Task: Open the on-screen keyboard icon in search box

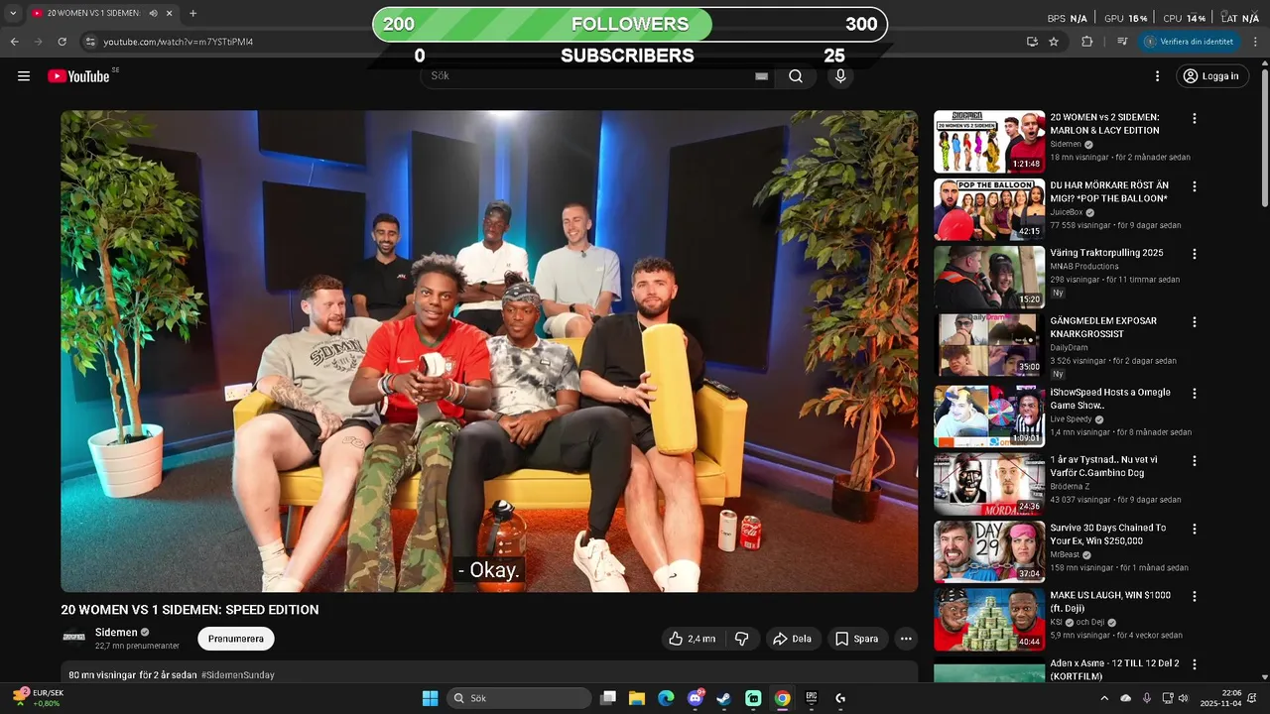Action: click(762, 76)
